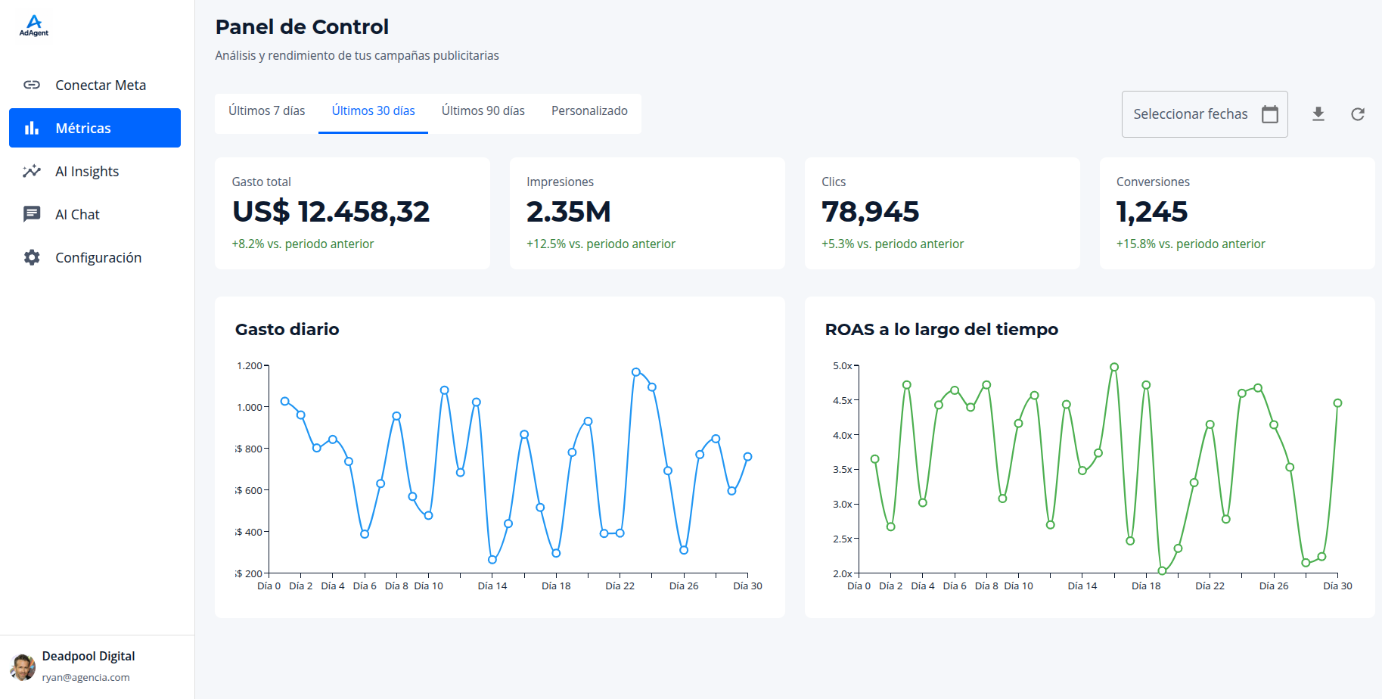Open the AI Chat bubble icon
This screenshot has height=699, width=1382.
pos(31,214)
